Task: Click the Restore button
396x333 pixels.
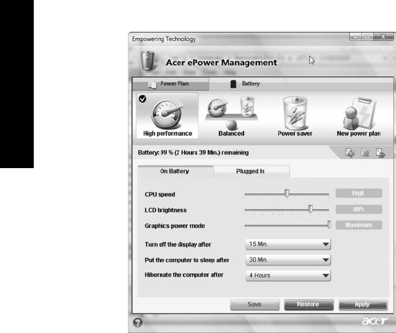Action: click(308, 304)
